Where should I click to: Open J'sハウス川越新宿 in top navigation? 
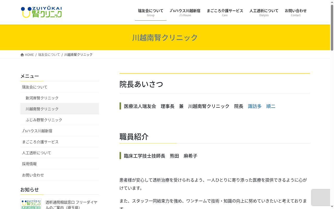185,12
